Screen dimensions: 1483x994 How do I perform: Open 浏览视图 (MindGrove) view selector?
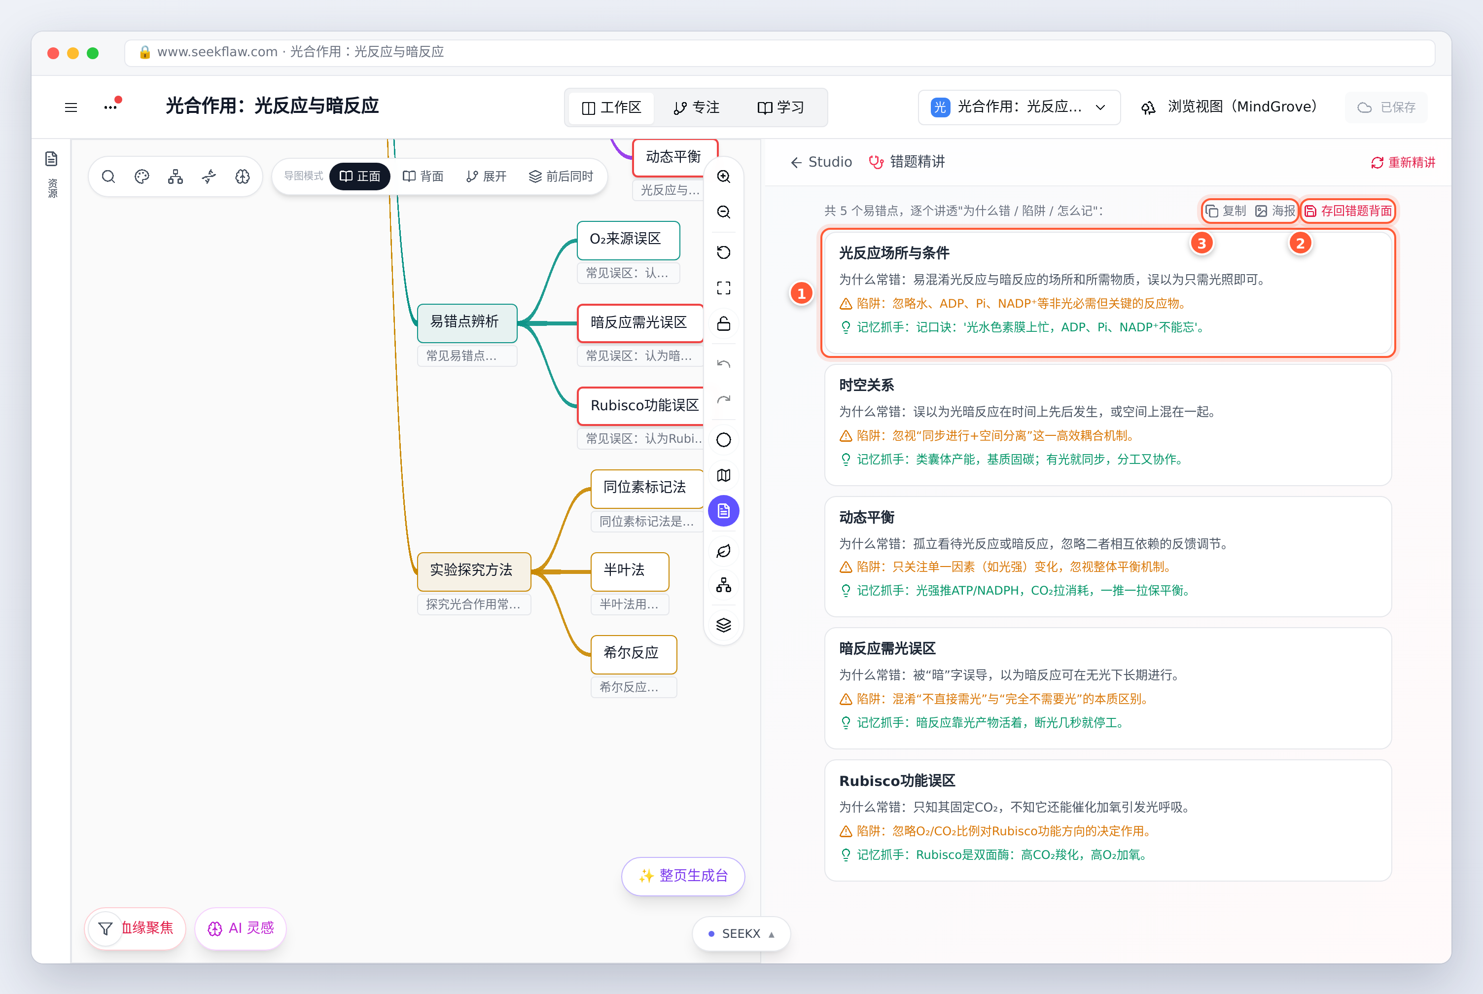point(1229,107)
